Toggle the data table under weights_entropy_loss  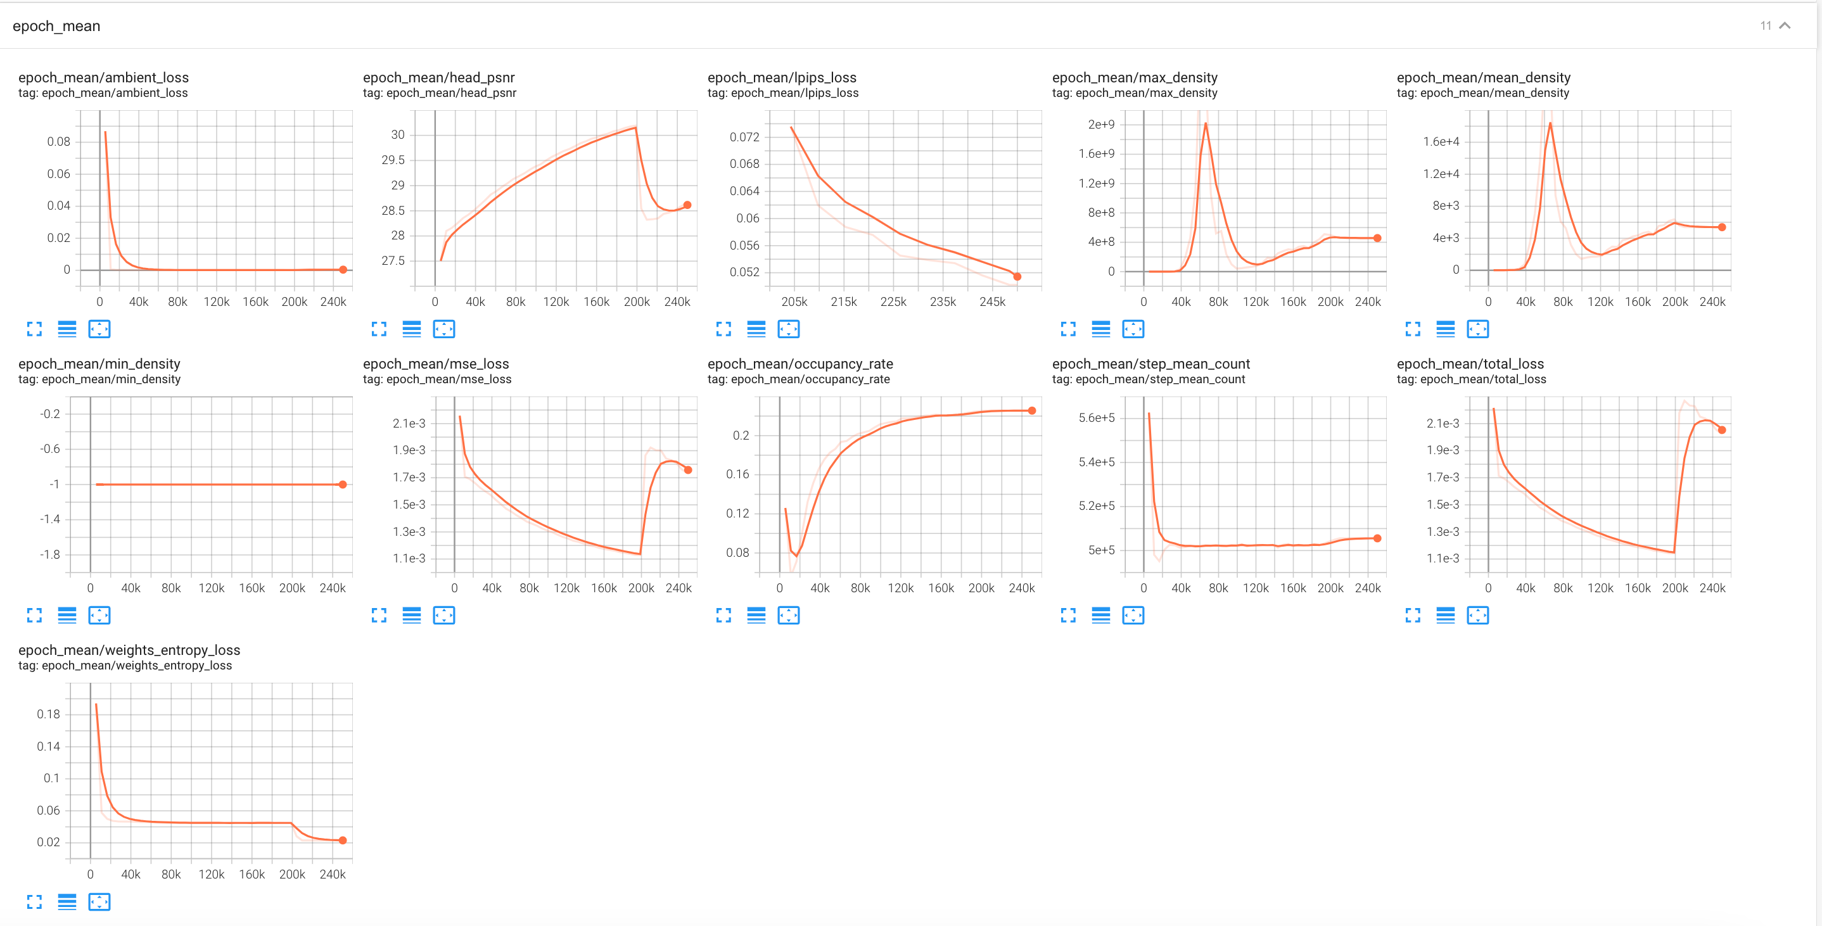tap(67, 902)
